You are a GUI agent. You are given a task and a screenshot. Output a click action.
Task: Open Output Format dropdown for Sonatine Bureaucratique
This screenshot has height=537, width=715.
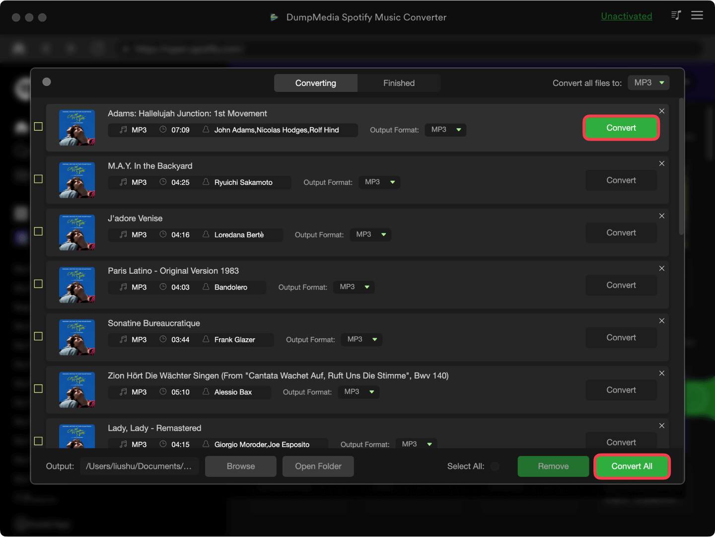(362, 339)
